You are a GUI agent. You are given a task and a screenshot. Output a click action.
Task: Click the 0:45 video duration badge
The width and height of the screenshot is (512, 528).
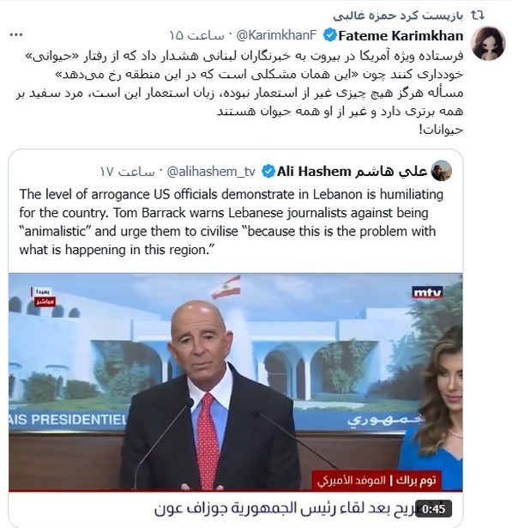pos(434,508)
